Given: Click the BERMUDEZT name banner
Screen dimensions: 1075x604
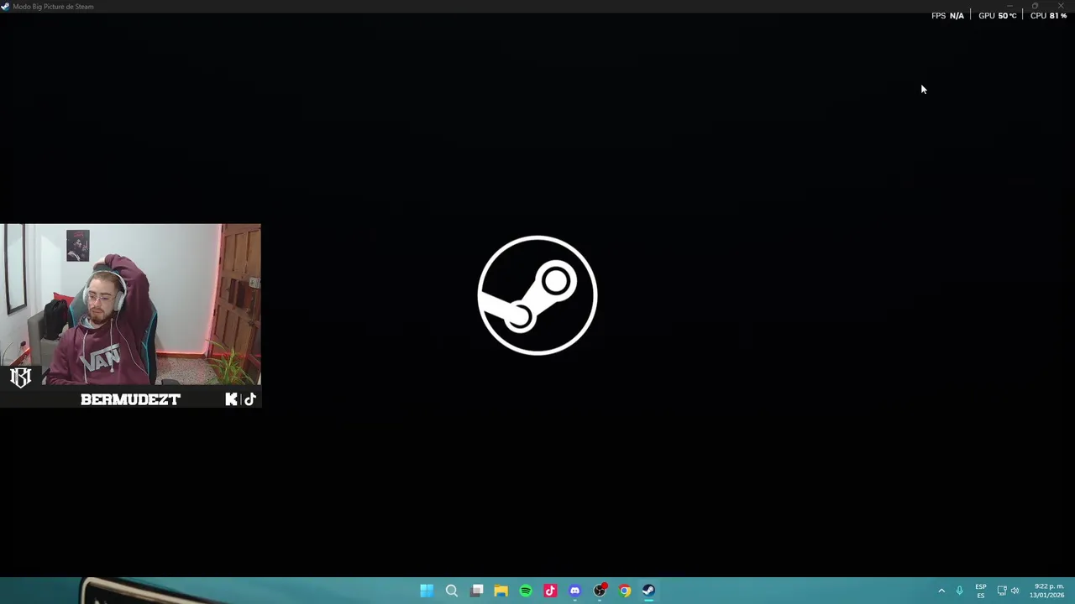Looking at the screenshot, I should point(130,399).
